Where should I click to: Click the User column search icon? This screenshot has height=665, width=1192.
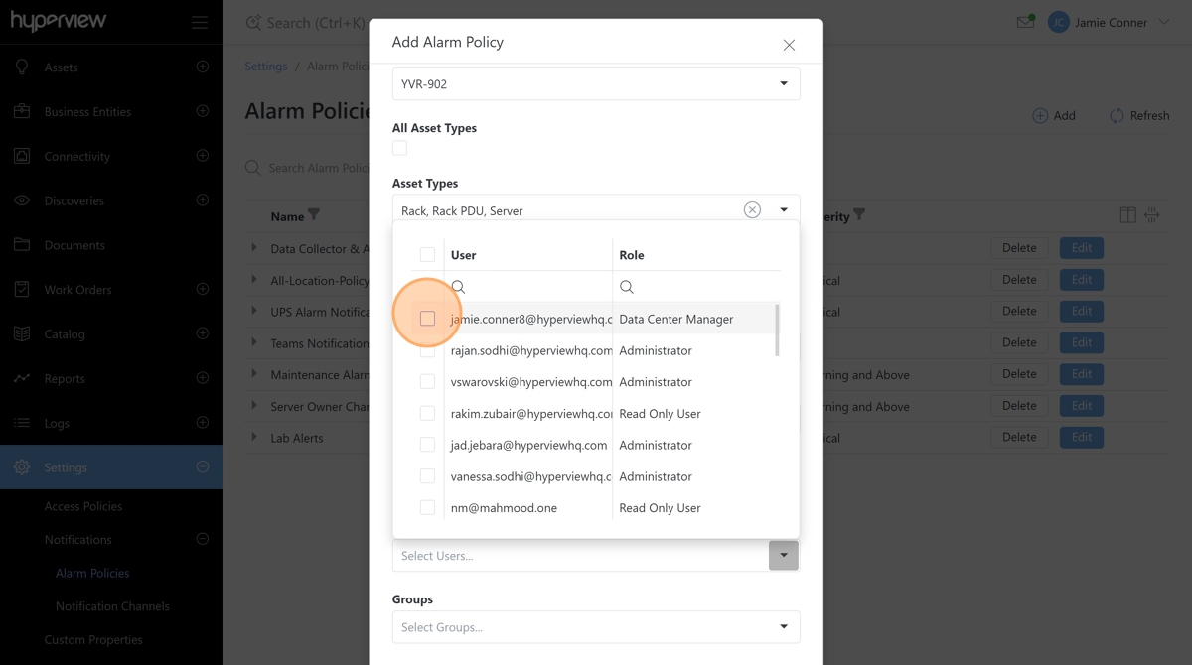coord(458,287)
